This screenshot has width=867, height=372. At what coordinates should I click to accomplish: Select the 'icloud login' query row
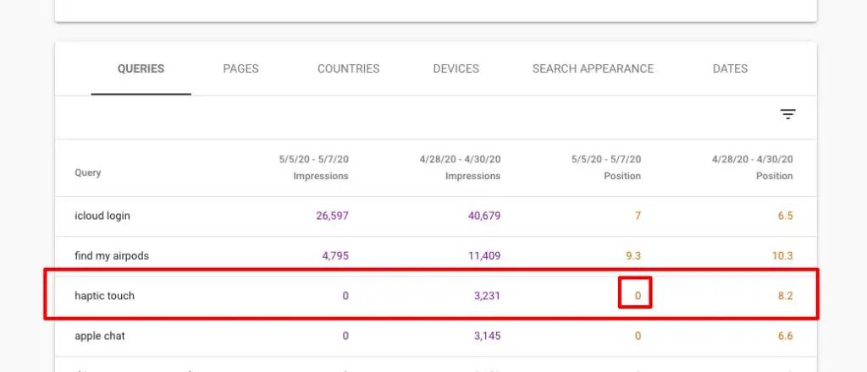[436, 216]
